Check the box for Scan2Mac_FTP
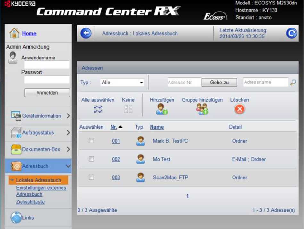This screenshot has height=229, width=304. (x=91, y=177)
